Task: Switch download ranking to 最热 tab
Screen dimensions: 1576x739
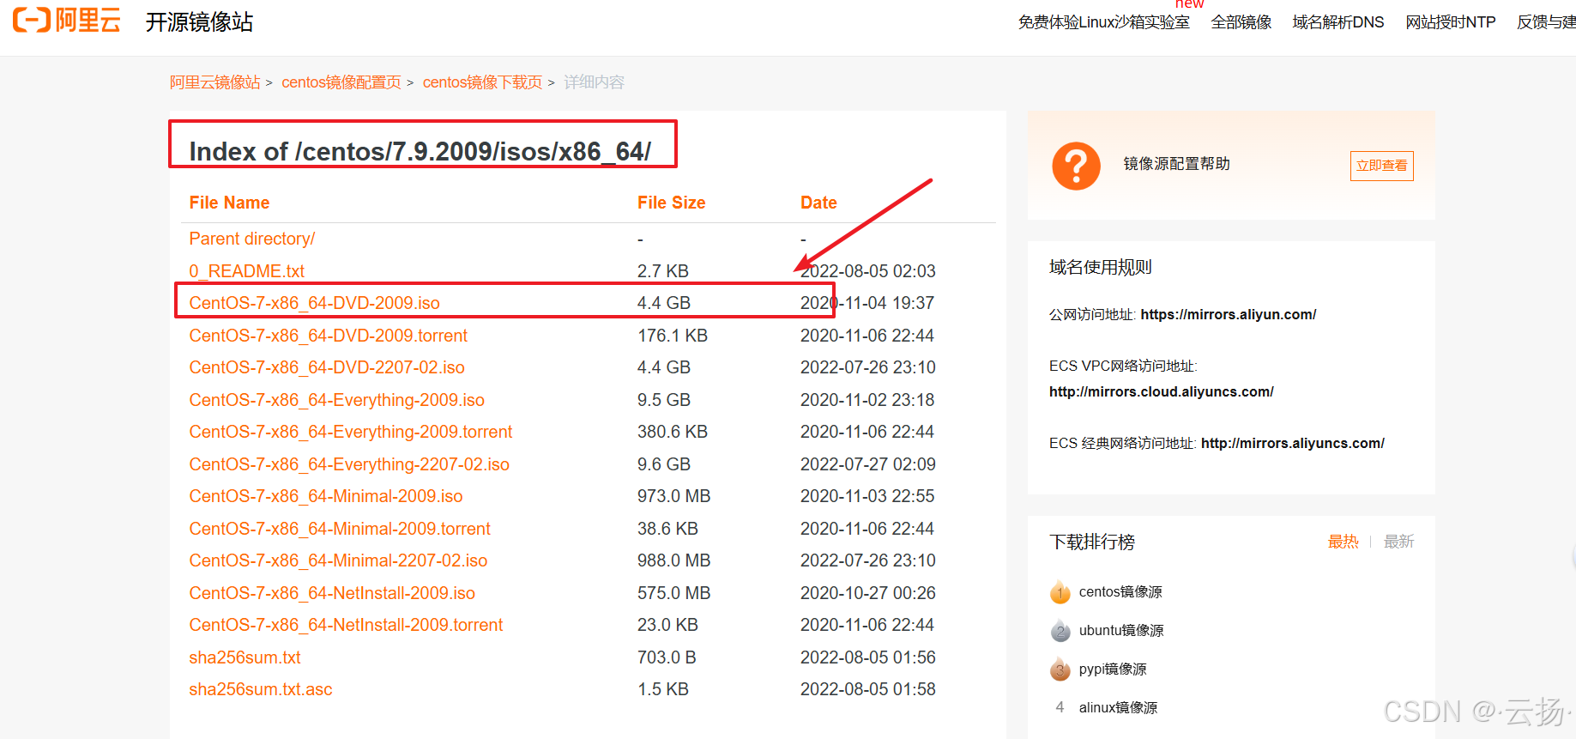Action: pos(1343,542)
